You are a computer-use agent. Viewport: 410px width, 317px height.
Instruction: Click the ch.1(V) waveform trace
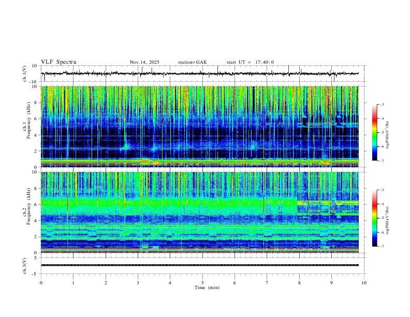(200, 74)
